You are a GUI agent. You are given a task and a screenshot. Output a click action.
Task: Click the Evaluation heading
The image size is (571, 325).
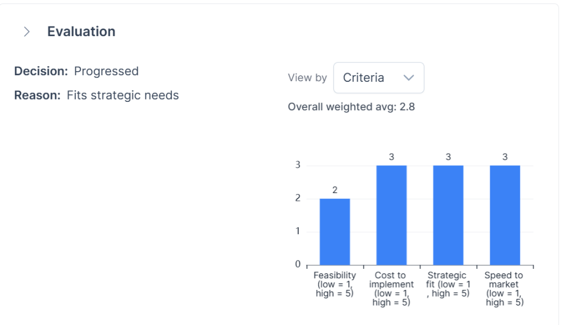coord(81,32)
